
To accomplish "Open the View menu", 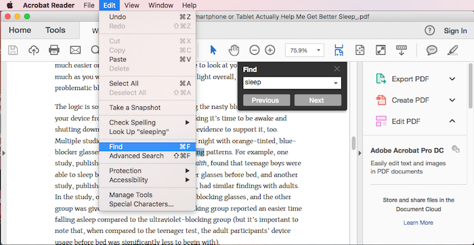I will [x=131, y=5].
